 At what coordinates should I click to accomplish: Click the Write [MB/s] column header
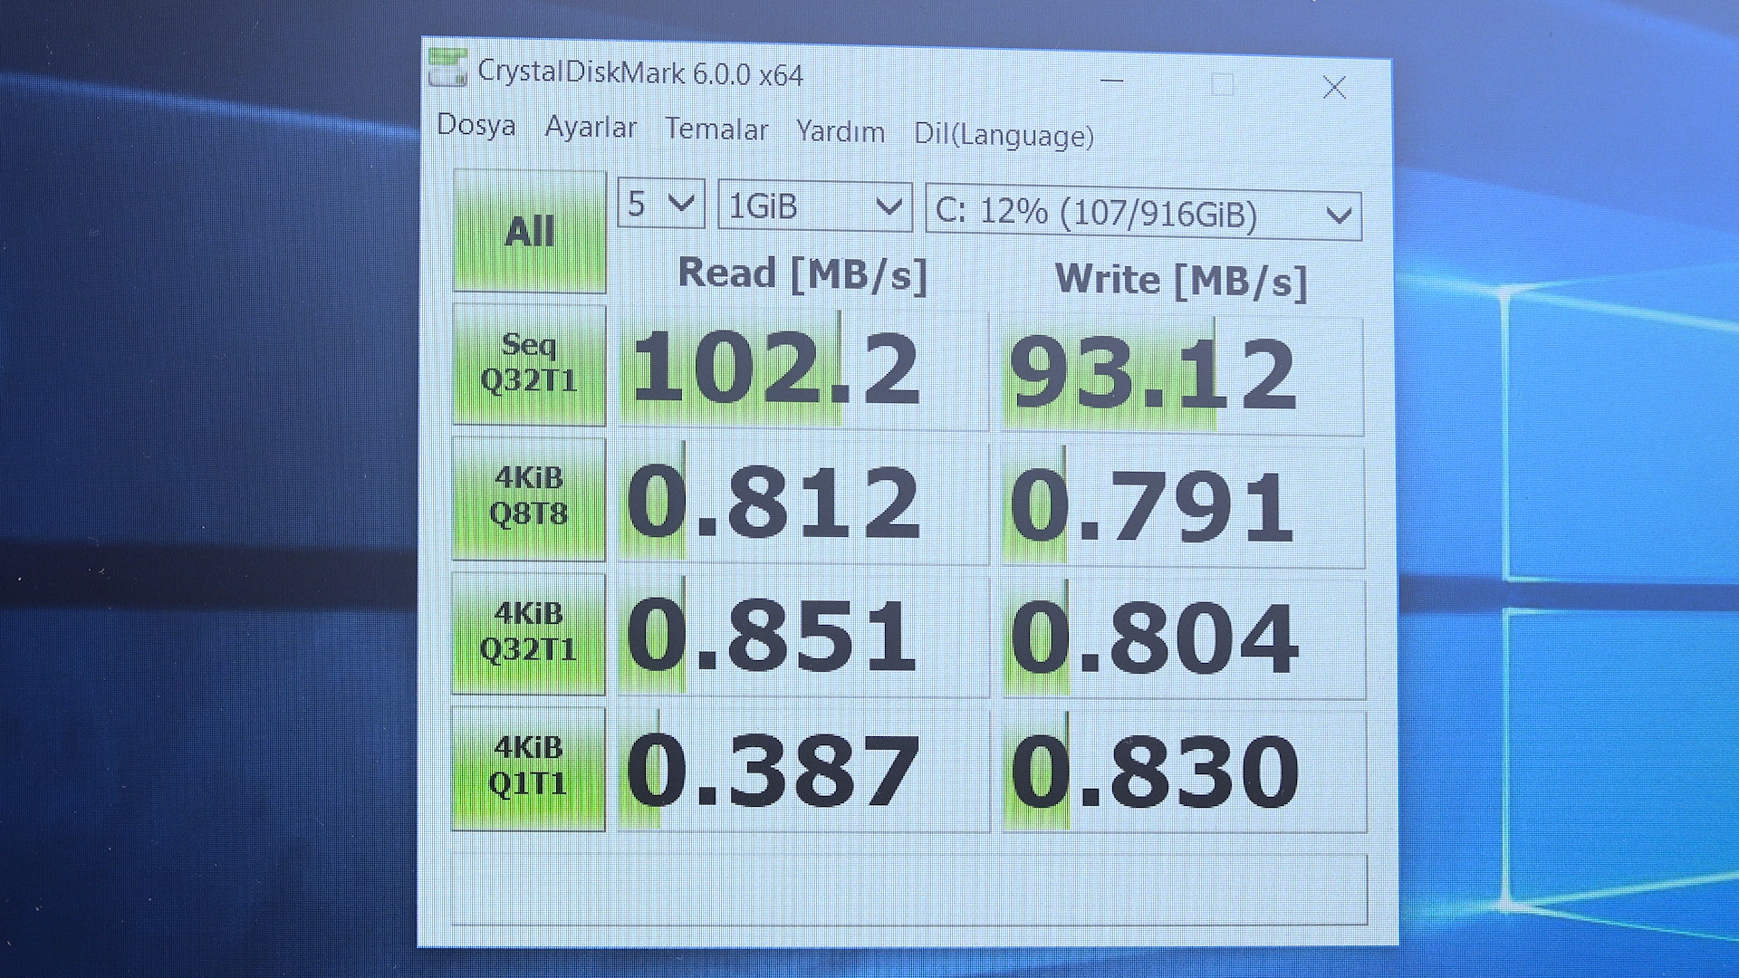pos(1181,280)
